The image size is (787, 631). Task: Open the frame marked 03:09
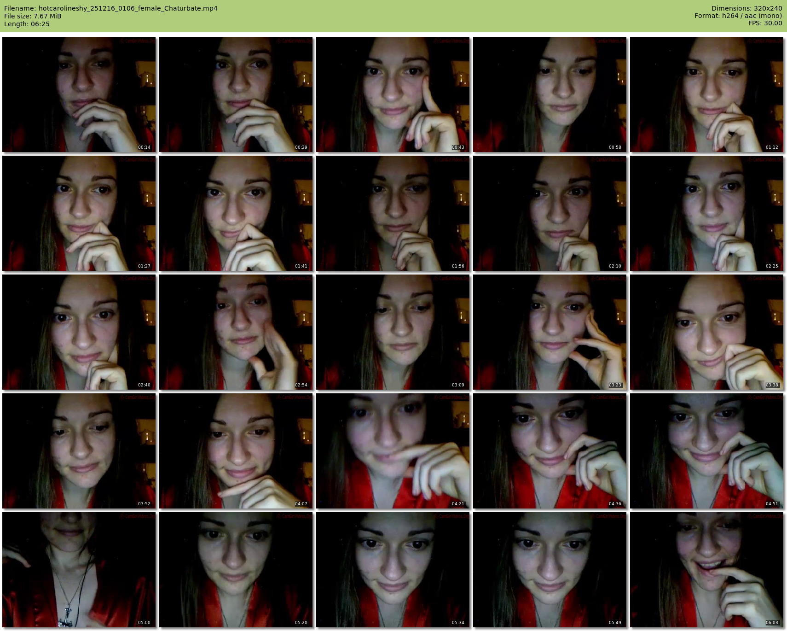(393, 332)
